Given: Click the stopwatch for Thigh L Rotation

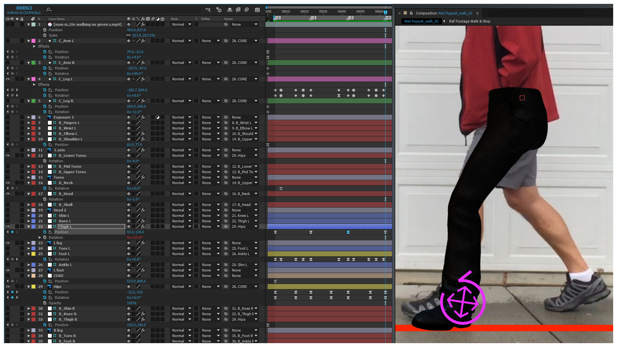Looking at the screenshot, I should [x=45, y=237].
